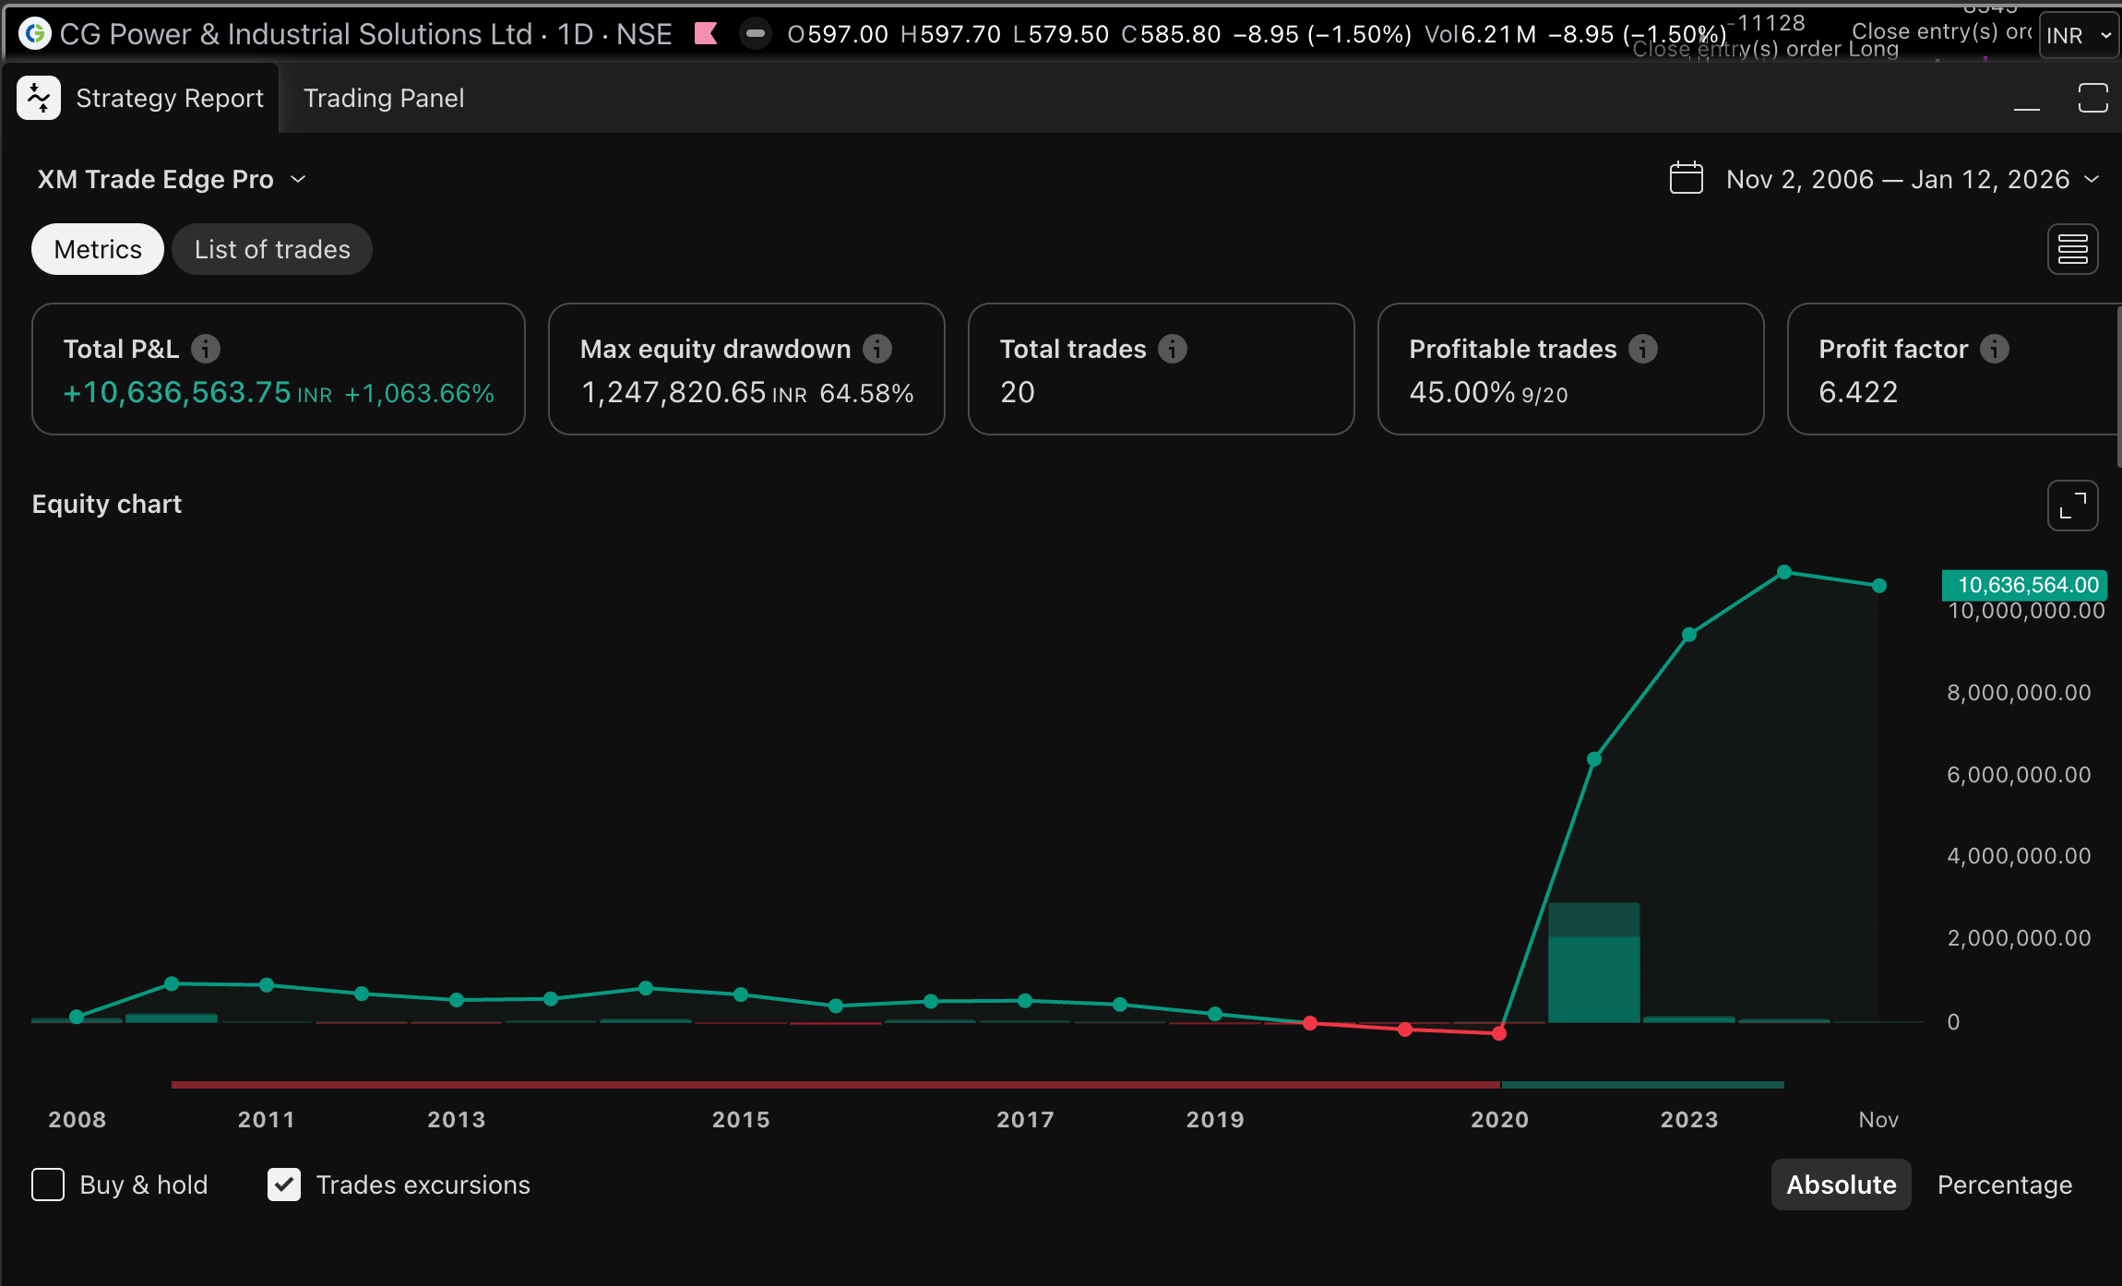Switch to Trading Panel tab

pos(384,98)
